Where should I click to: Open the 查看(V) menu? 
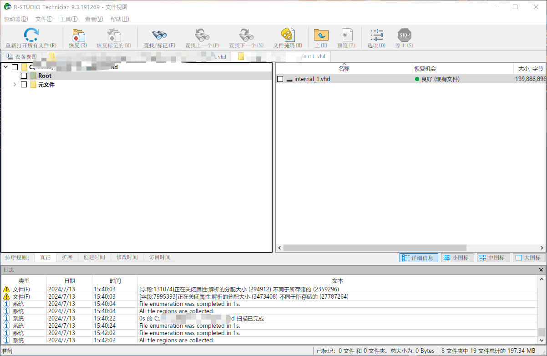pyautogui.click(x=94, y=19)
